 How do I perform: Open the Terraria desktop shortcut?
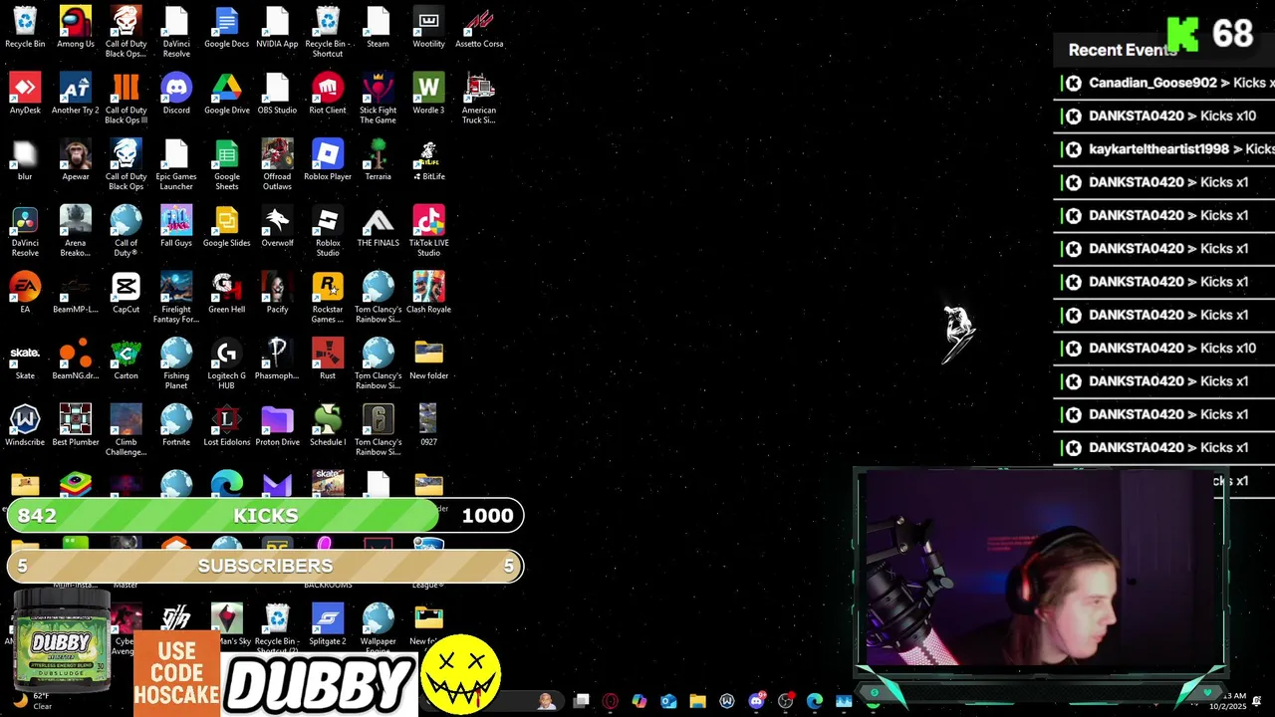click(378, 159)
